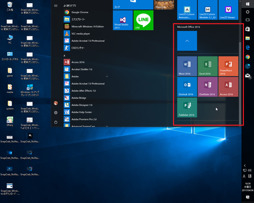Open the user account picture button
Screen dimensions: 254x203
tap(56, 103)
